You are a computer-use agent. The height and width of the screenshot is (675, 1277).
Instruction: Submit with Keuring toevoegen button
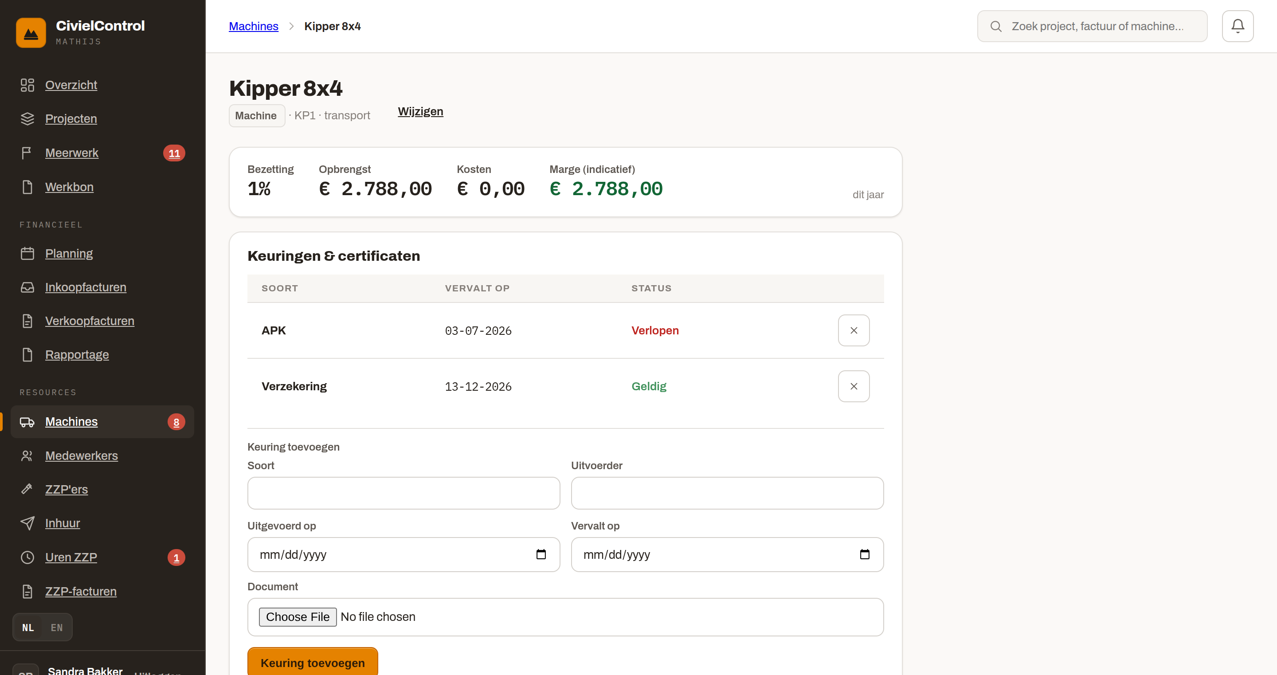pos(312,663)
